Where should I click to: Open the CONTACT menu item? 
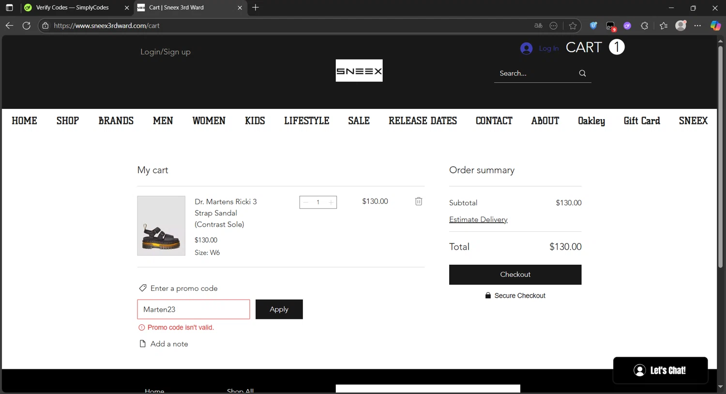tap(494, 121)
